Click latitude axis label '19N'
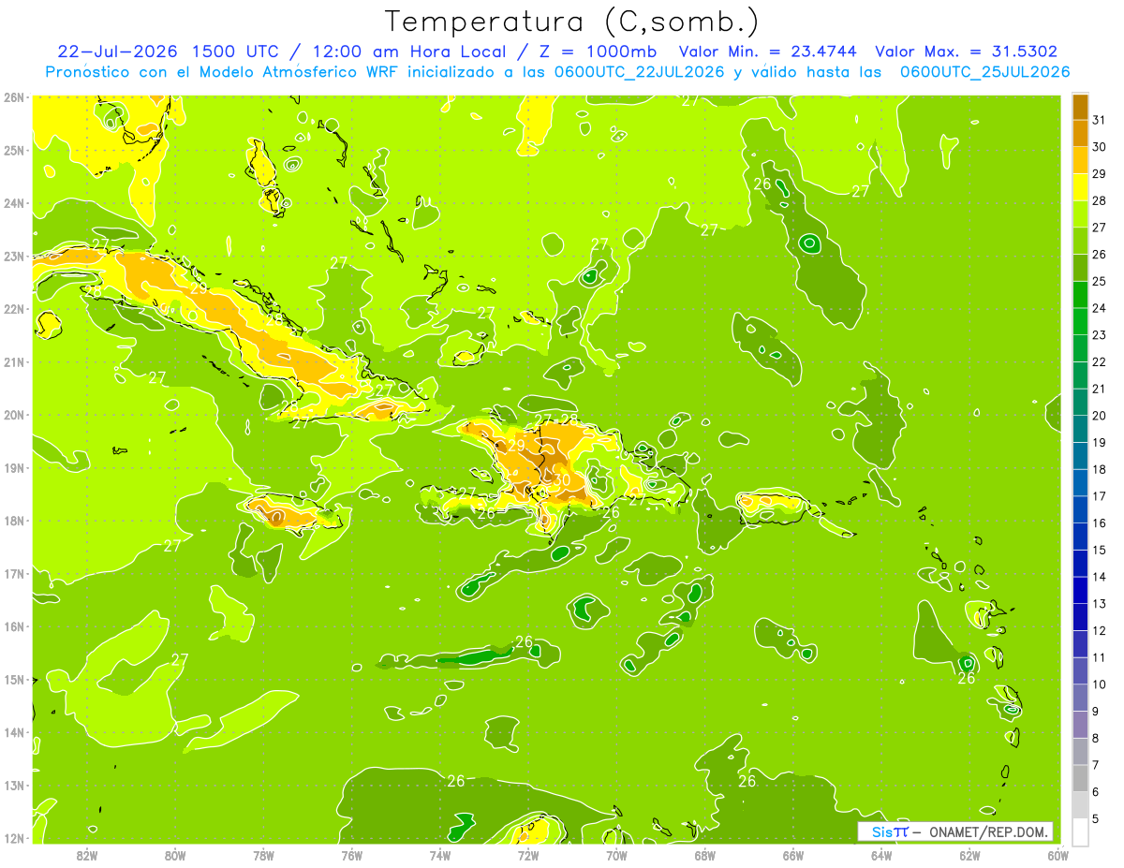 13,467
